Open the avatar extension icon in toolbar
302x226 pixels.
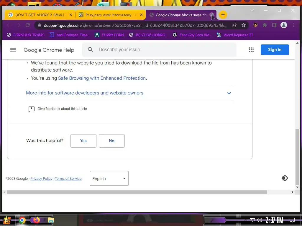(x=256, y=25)
